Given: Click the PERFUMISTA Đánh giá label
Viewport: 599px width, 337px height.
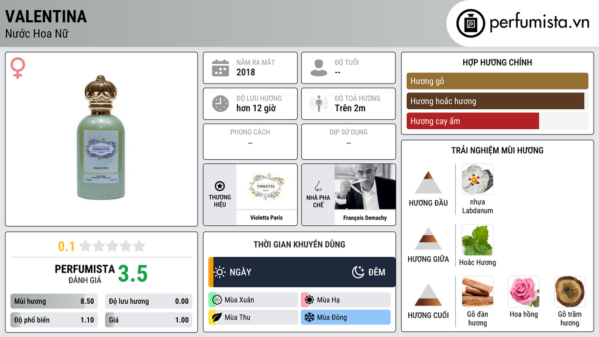Looking at the screenshot, I should [x=84, y=274].
